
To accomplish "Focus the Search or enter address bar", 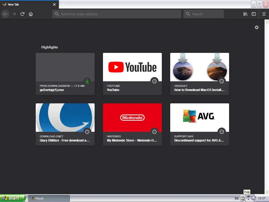I will click(x=117, y=14).
